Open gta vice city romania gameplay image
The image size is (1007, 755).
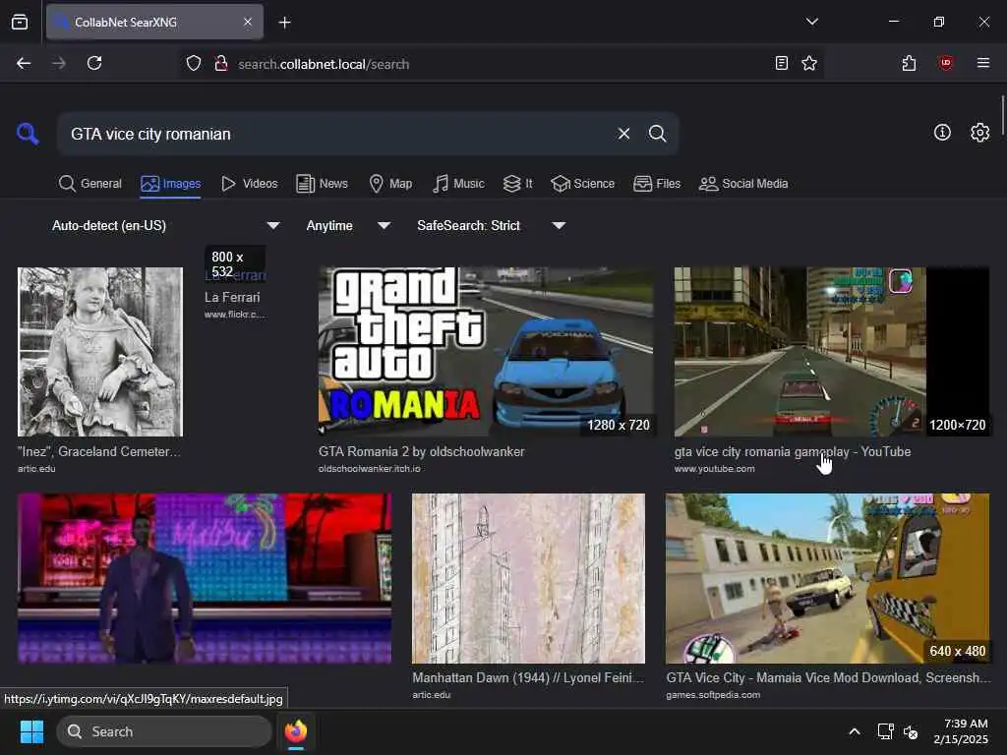coord(832,352)
